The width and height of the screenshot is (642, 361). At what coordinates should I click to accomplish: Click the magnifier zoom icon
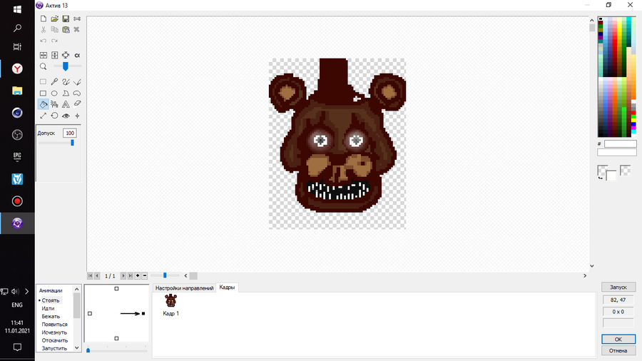43,66
